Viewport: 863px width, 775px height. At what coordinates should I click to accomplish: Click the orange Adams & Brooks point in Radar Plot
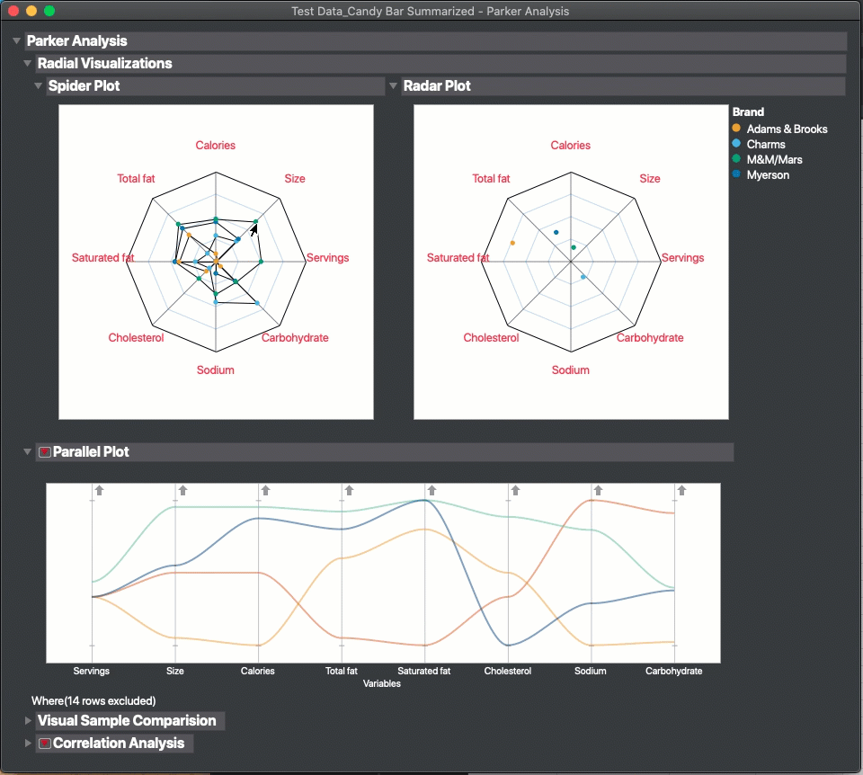tap(512, 243)
